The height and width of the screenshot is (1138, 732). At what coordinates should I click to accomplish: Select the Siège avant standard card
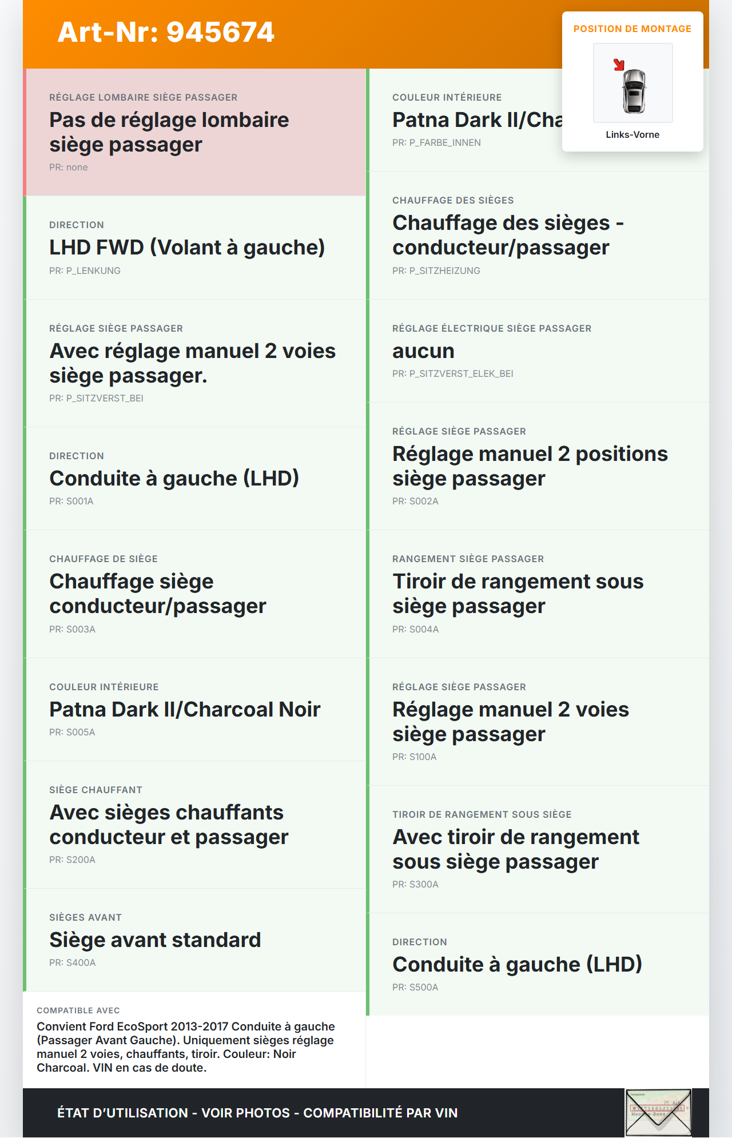coord(194,940)
